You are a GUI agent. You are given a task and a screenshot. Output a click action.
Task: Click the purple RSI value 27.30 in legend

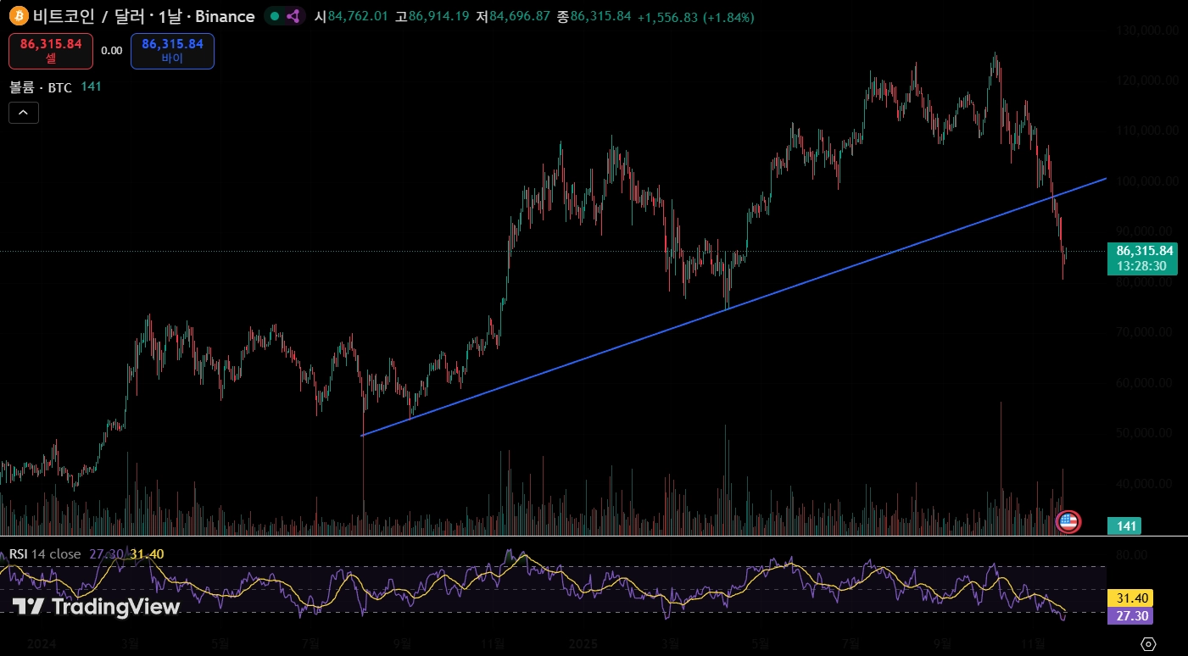[x=106, y=554]
